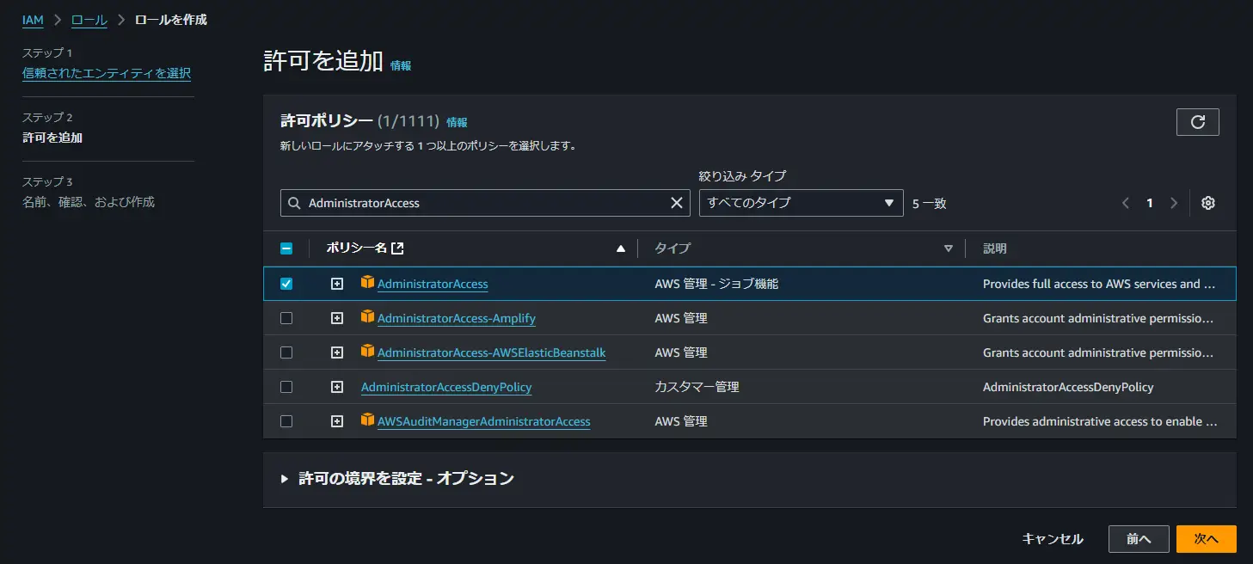Click the Provides administrative access description cell
The image size is (1253, 564).
tap(1099, 421)
